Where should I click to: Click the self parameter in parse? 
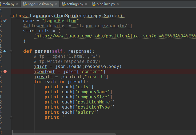[x=57, y=51]
